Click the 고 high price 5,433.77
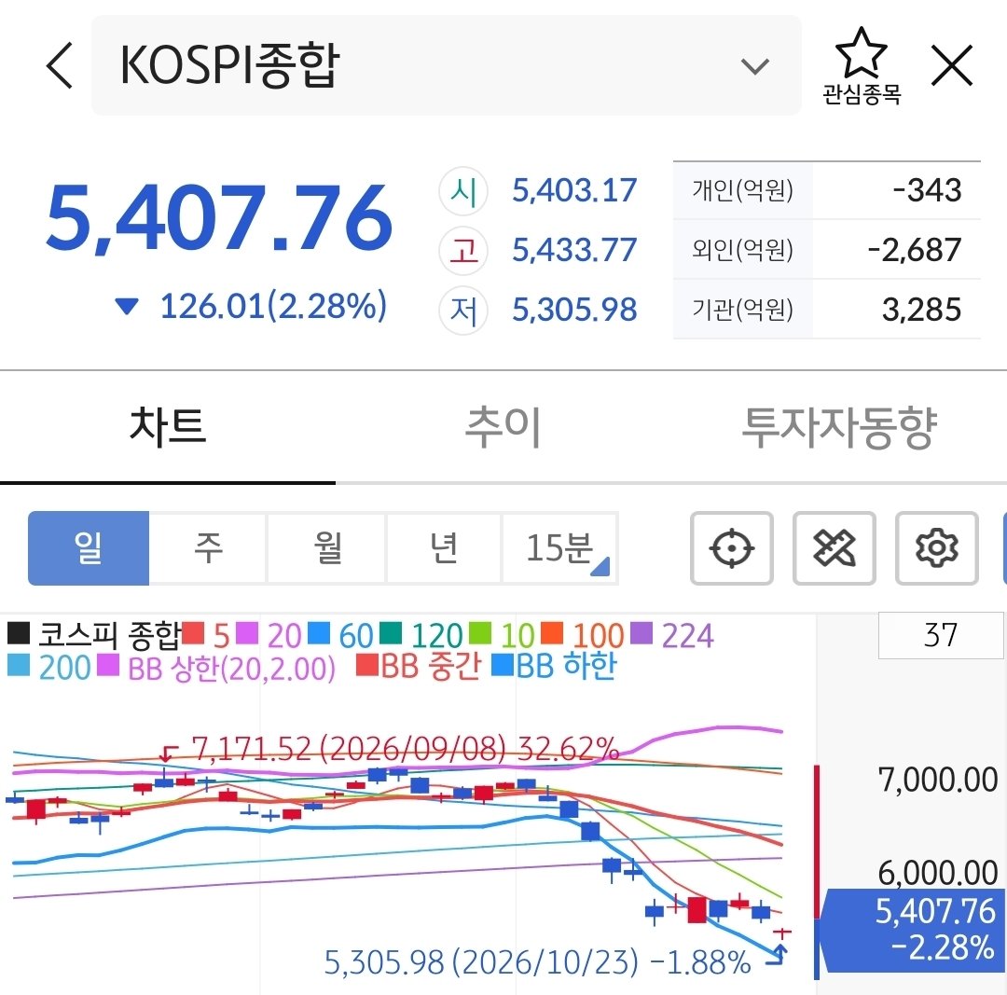Screen dimensions: 1007x995 (574, 250)
